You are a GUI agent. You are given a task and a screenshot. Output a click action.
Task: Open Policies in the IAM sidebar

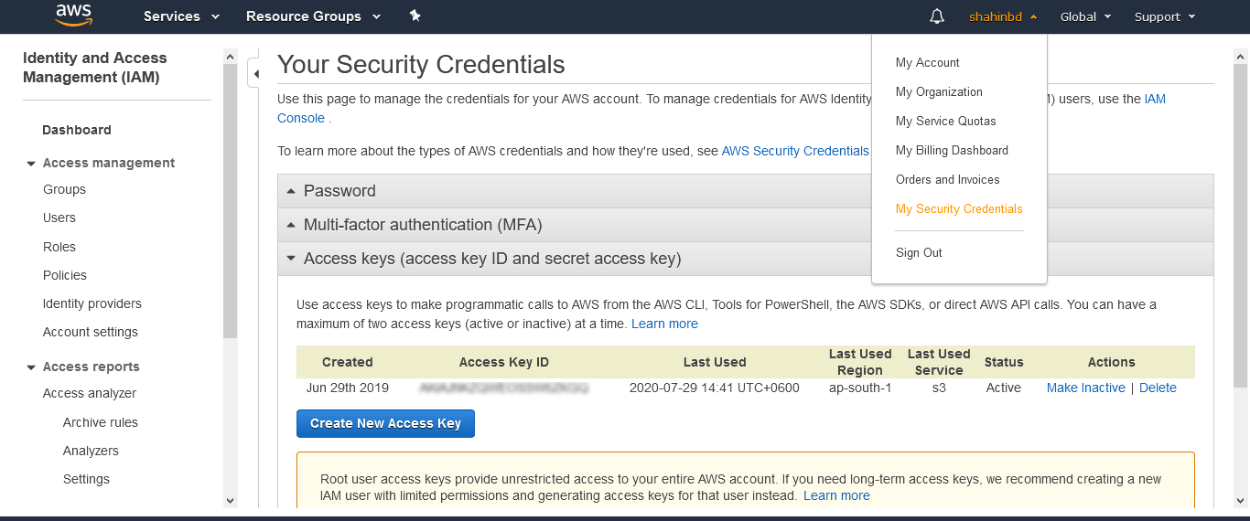coord(65,276)
